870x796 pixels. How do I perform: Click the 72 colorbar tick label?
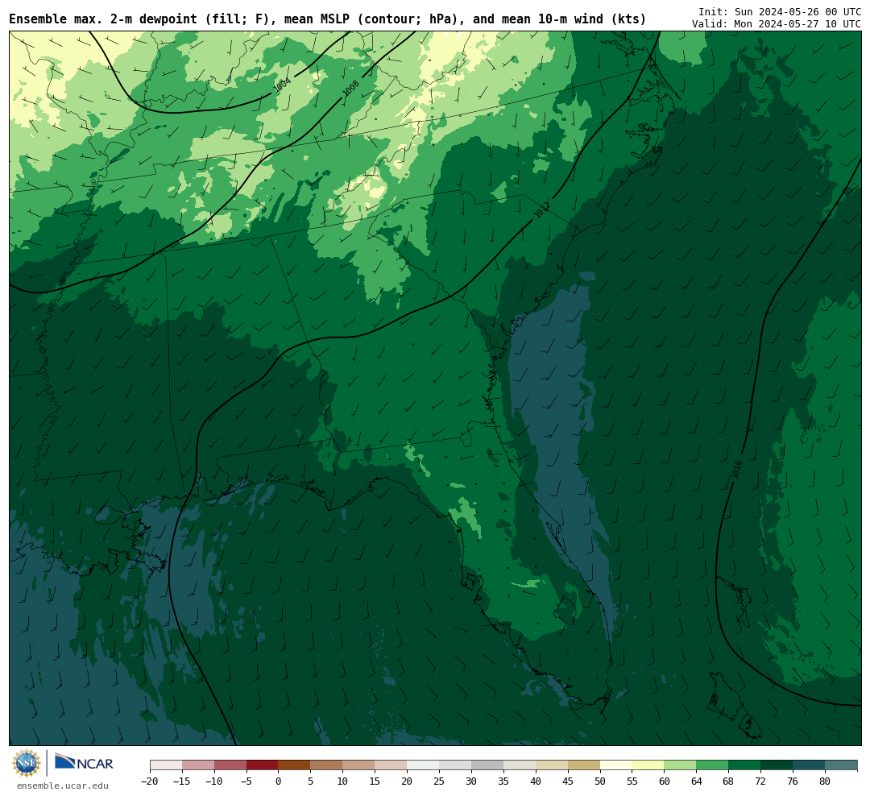tap(761, 781)
